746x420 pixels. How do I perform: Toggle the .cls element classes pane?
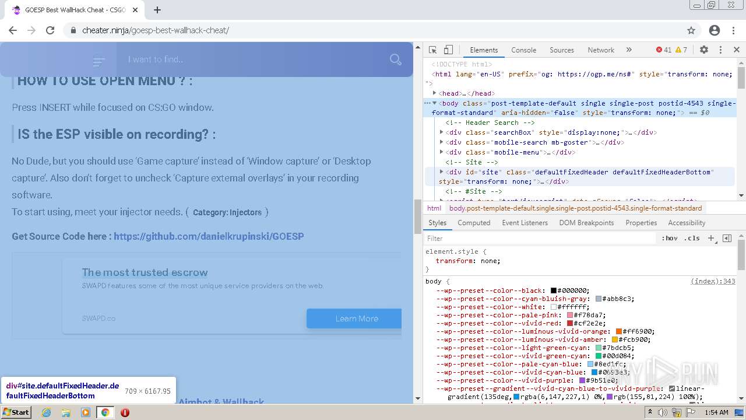[x=692, y=238]
